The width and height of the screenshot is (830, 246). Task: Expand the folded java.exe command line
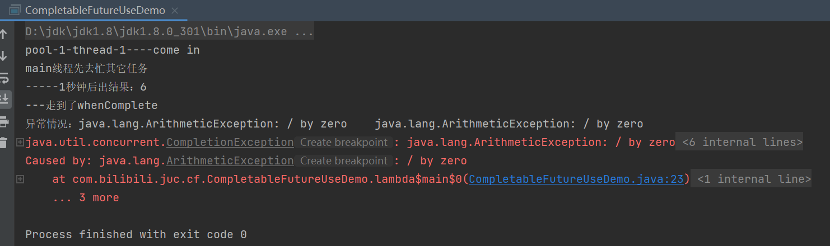[x=169, y=32]
